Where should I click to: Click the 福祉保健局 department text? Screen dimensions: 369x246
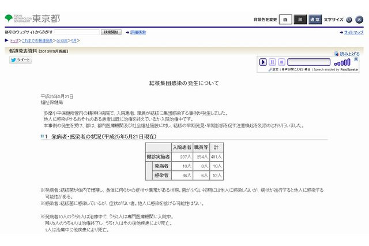52,103
